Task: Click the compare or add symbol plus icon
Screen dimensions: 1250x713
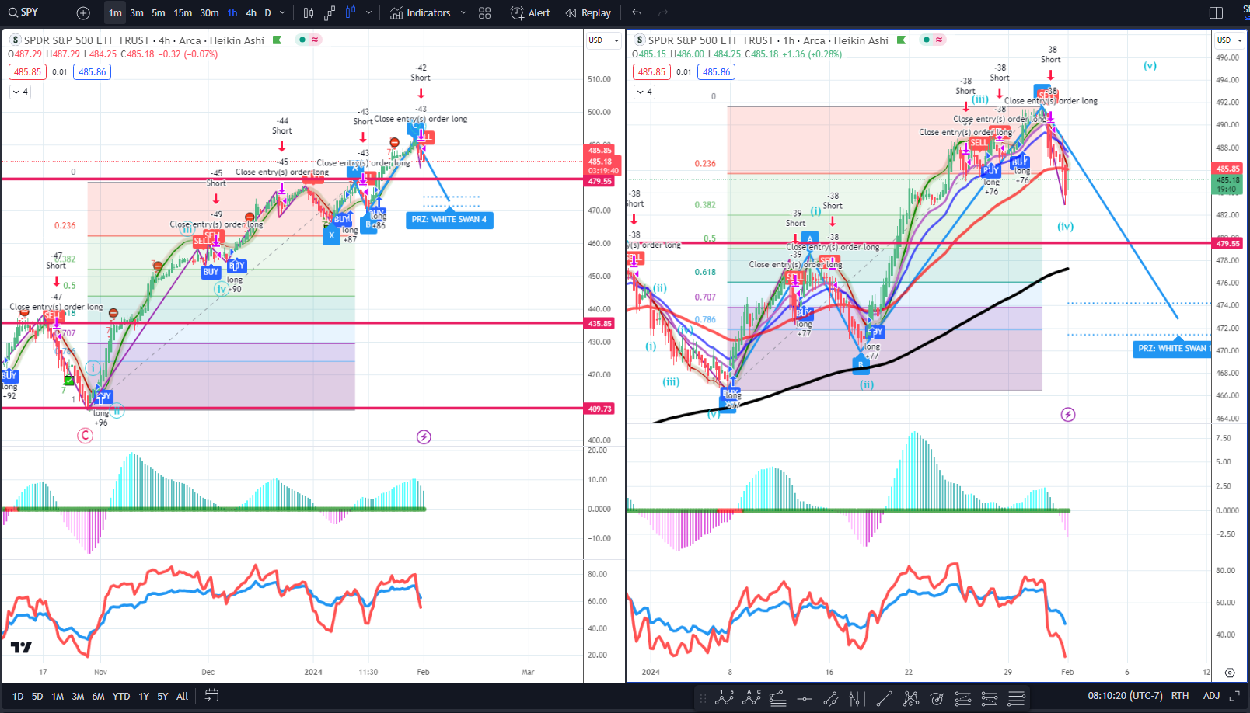Action: tap(83, 13)
